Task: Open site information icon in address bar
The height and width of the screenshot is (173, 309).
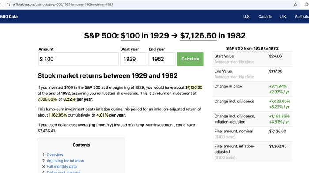Action: pyautogui.click(x=8, y=4)
